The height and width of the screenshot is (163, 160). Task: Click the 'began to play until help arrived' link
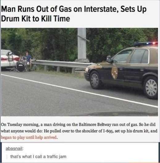click(x=29, y=137)
